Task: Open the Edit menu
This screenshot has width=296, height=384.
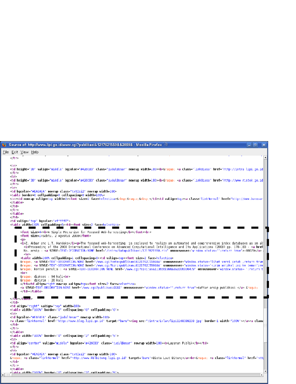Action: pos(15,152)
